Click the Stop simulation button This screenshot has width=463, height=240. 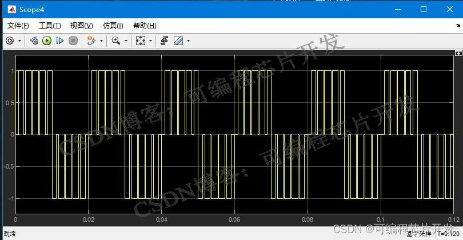pos(73,41)
